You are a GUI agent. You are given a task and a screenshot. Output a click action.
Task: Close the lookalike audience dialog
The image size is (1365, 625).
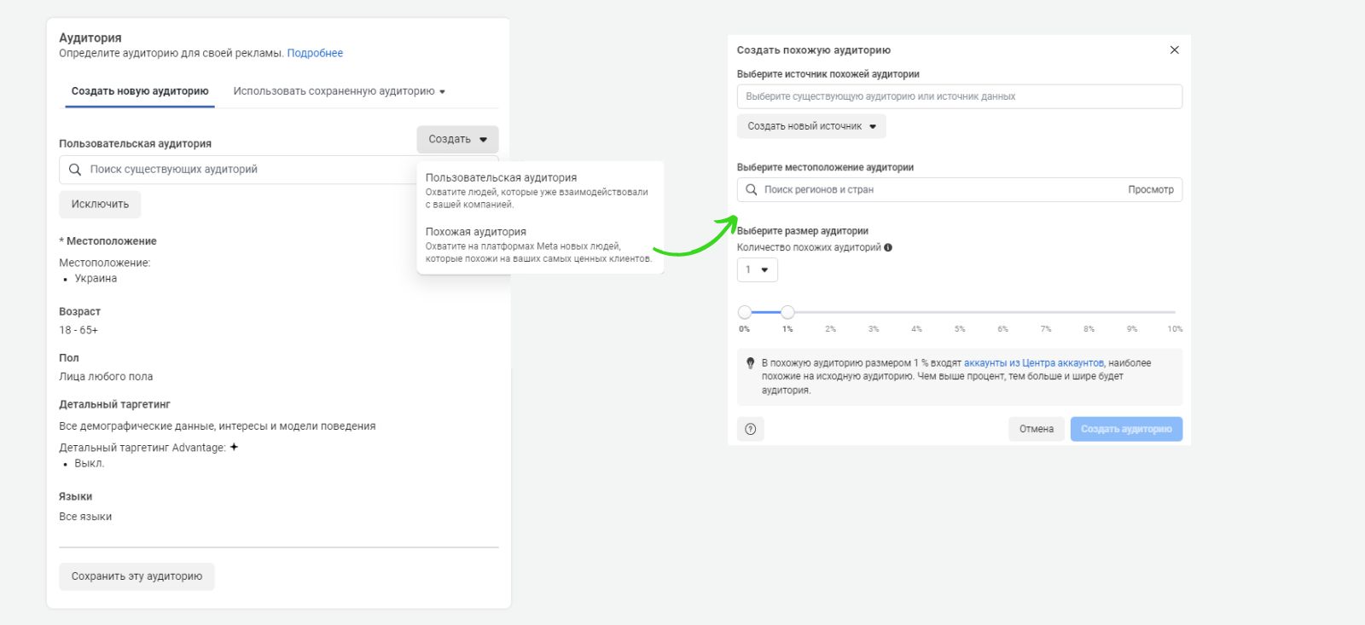click(1174, 50)
